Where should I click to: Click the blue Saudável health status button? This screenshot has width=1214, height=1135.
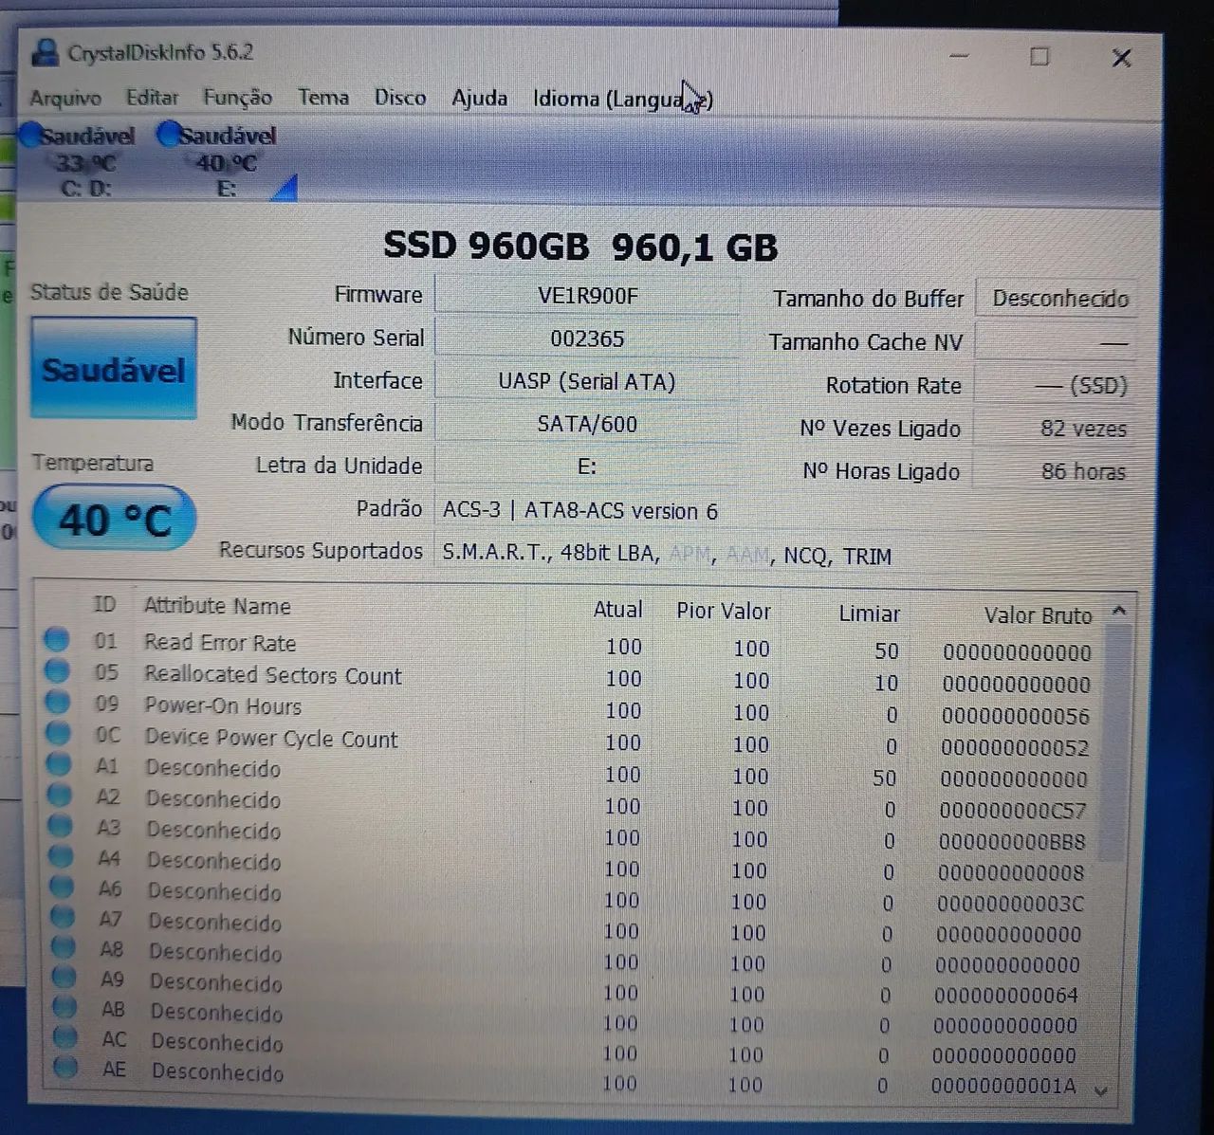(x=113, y=368)
